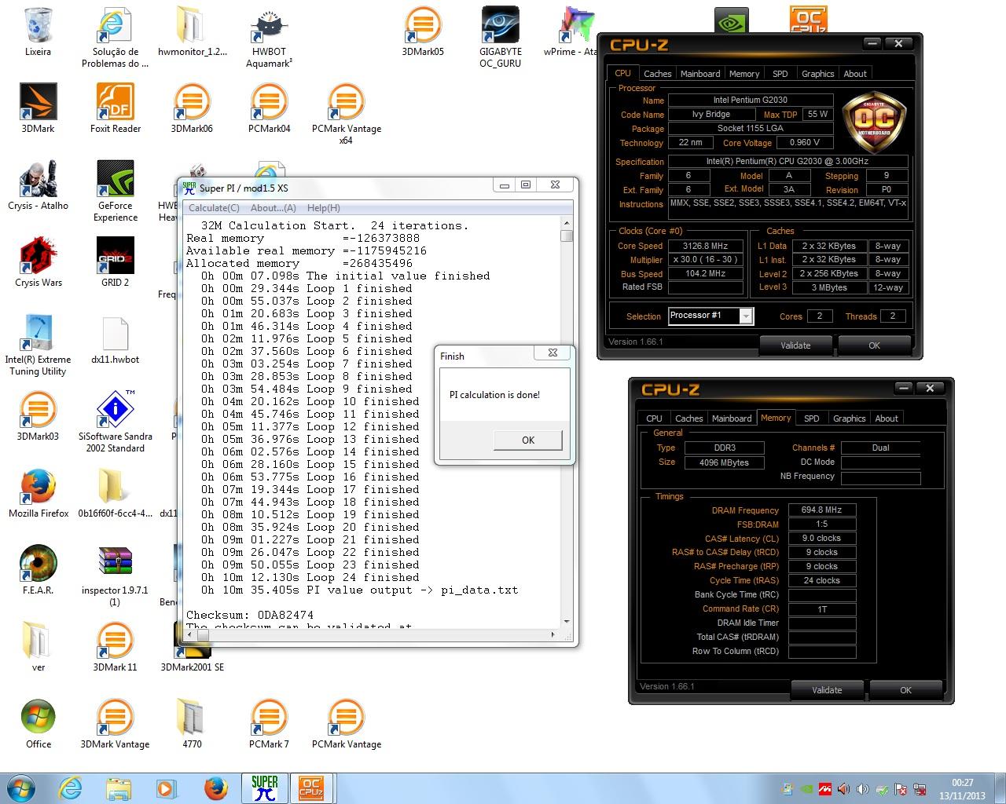Open Solução de Problemas shortcut
Viewport: 1006px width, 804px height.
tap(115, 38)
